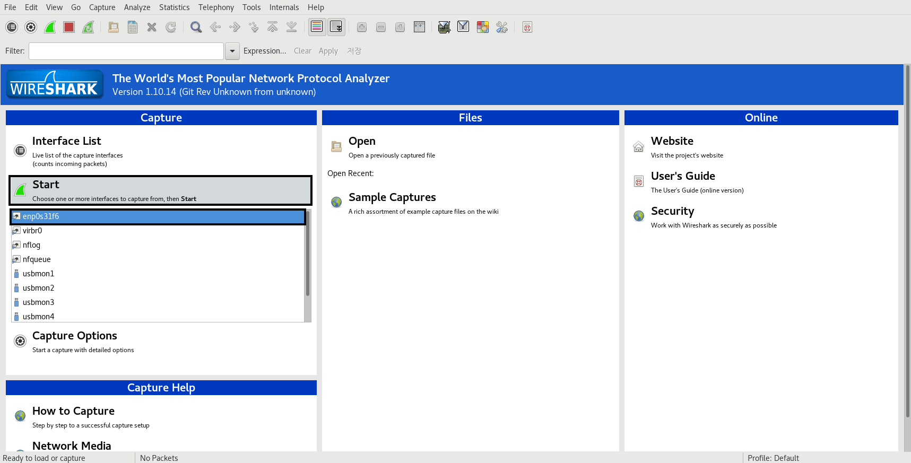Toggle packet list colorization
Viewport: 911px width, 463px height.
[x=317, y=27]
